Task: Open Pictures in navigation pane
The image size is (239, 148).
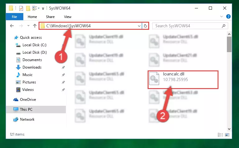Action: click(x=29, y=82)
